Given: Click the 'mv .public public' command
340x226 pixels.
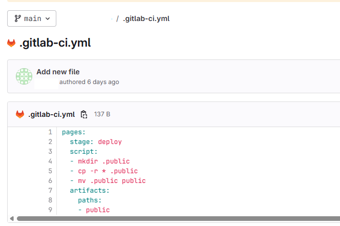Looking at the screenshot, I should [108, 181].
